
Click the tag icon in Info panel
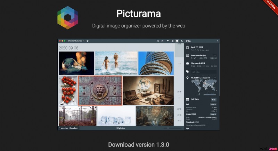click(x=187, y=72)
